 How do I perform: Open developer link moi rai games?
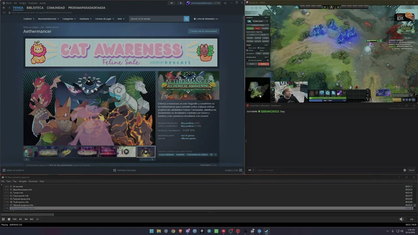[x=187, y=135]
